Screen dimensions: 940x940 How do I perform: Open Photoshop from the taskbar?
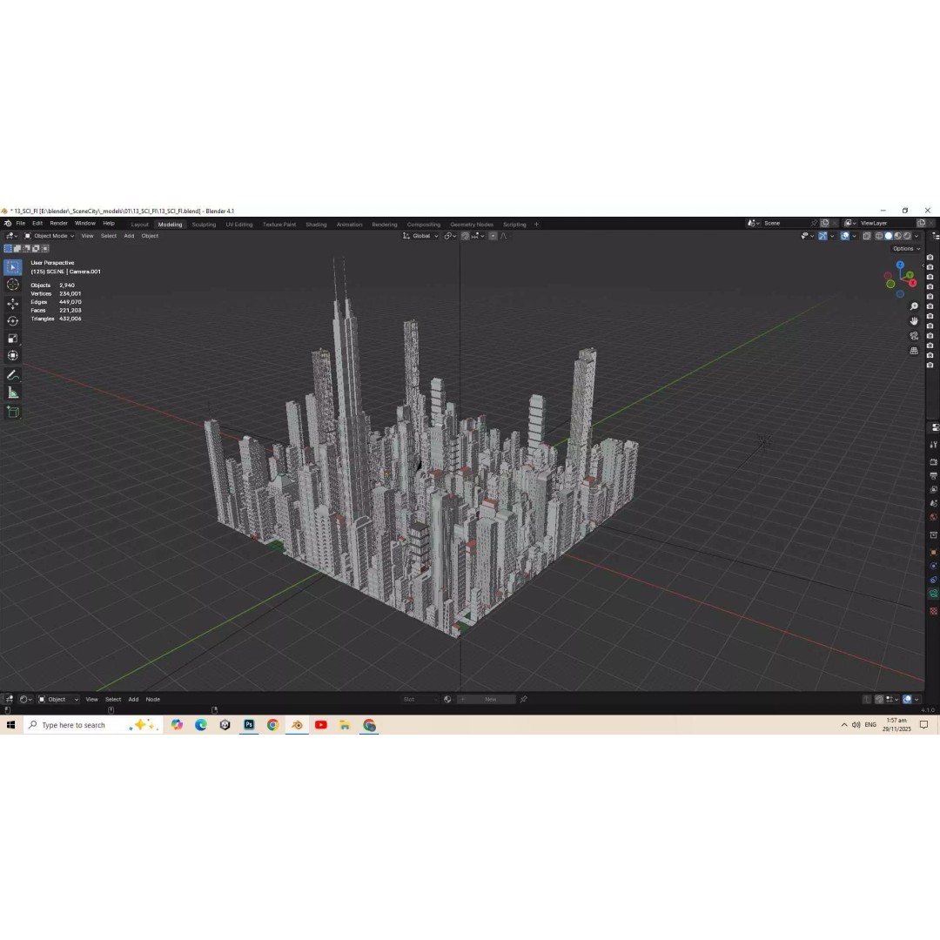click(x=249, y=725)
